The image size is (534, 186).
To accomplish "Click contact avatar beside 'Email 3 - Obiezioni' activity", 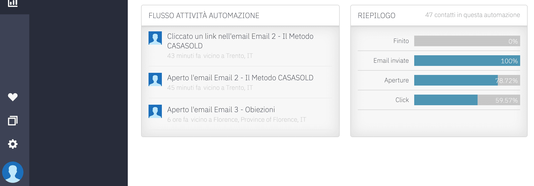I will (x=155, y=111).
